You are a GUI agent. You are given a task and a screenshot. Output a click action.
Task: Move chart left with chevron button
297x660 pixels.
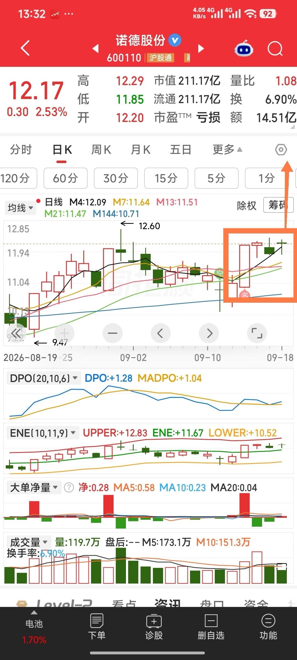pos(161,333)
